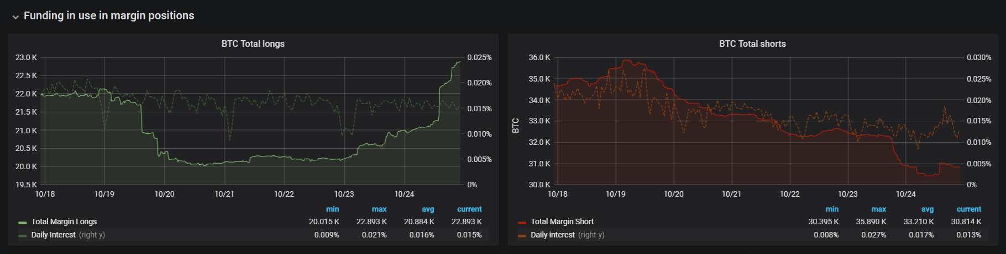1006x254 pixels.
Task: Sort longs legend by avg column
Action: (428, 209)
